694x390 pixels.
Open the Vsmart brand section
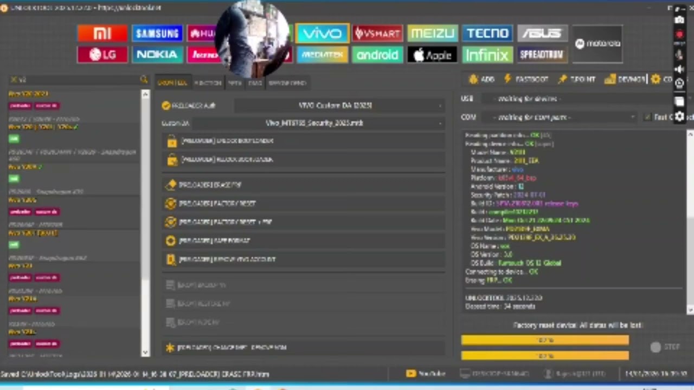point(377,34)
